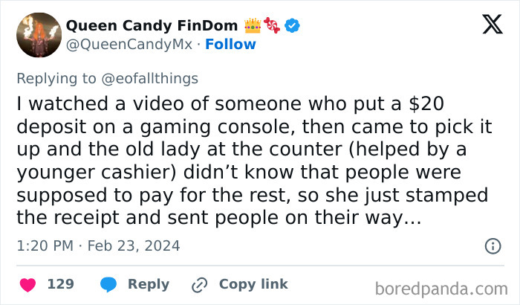This screenshot has height=305, width=520.
Task: Click the reply speech bubble icon
Action: 108,284
